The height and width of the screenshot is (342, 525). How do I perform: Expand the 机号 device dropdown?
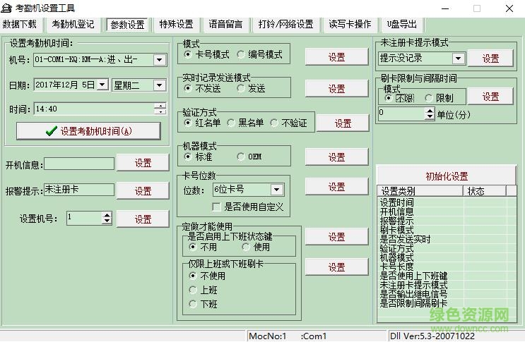click(x=160, y=60)
